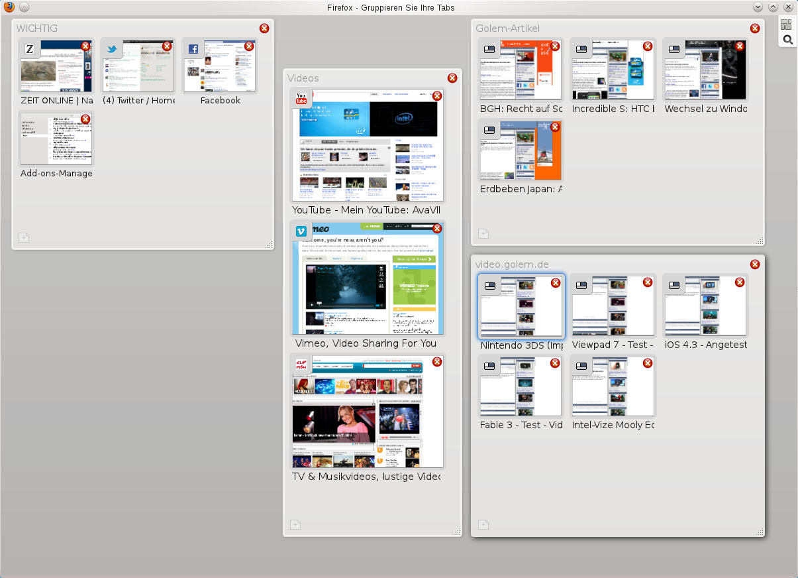The height and width of the screenshot is (578, 798).
Task: Open the title bar dropdown arrow
Action: pos(756,7)
